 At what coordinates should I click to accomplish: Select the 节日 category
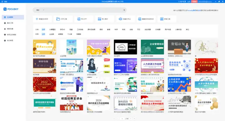click(139, 30)
